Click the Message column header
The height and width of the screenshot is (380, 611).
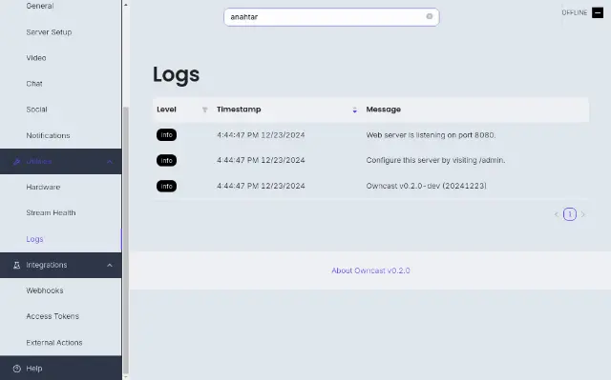click(383, 110)
